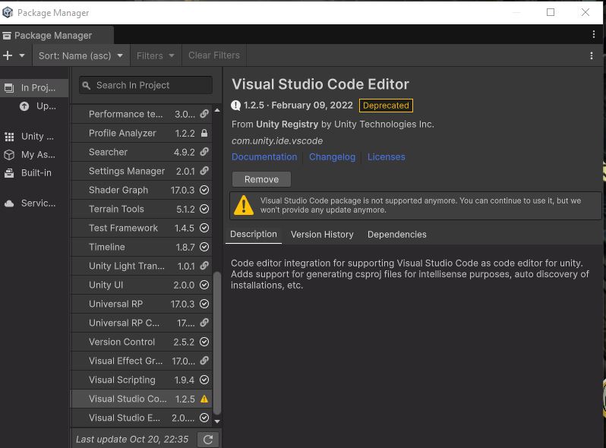Click the checkmark icon on Timeline row
606x448 pixels.
(204, 247)
